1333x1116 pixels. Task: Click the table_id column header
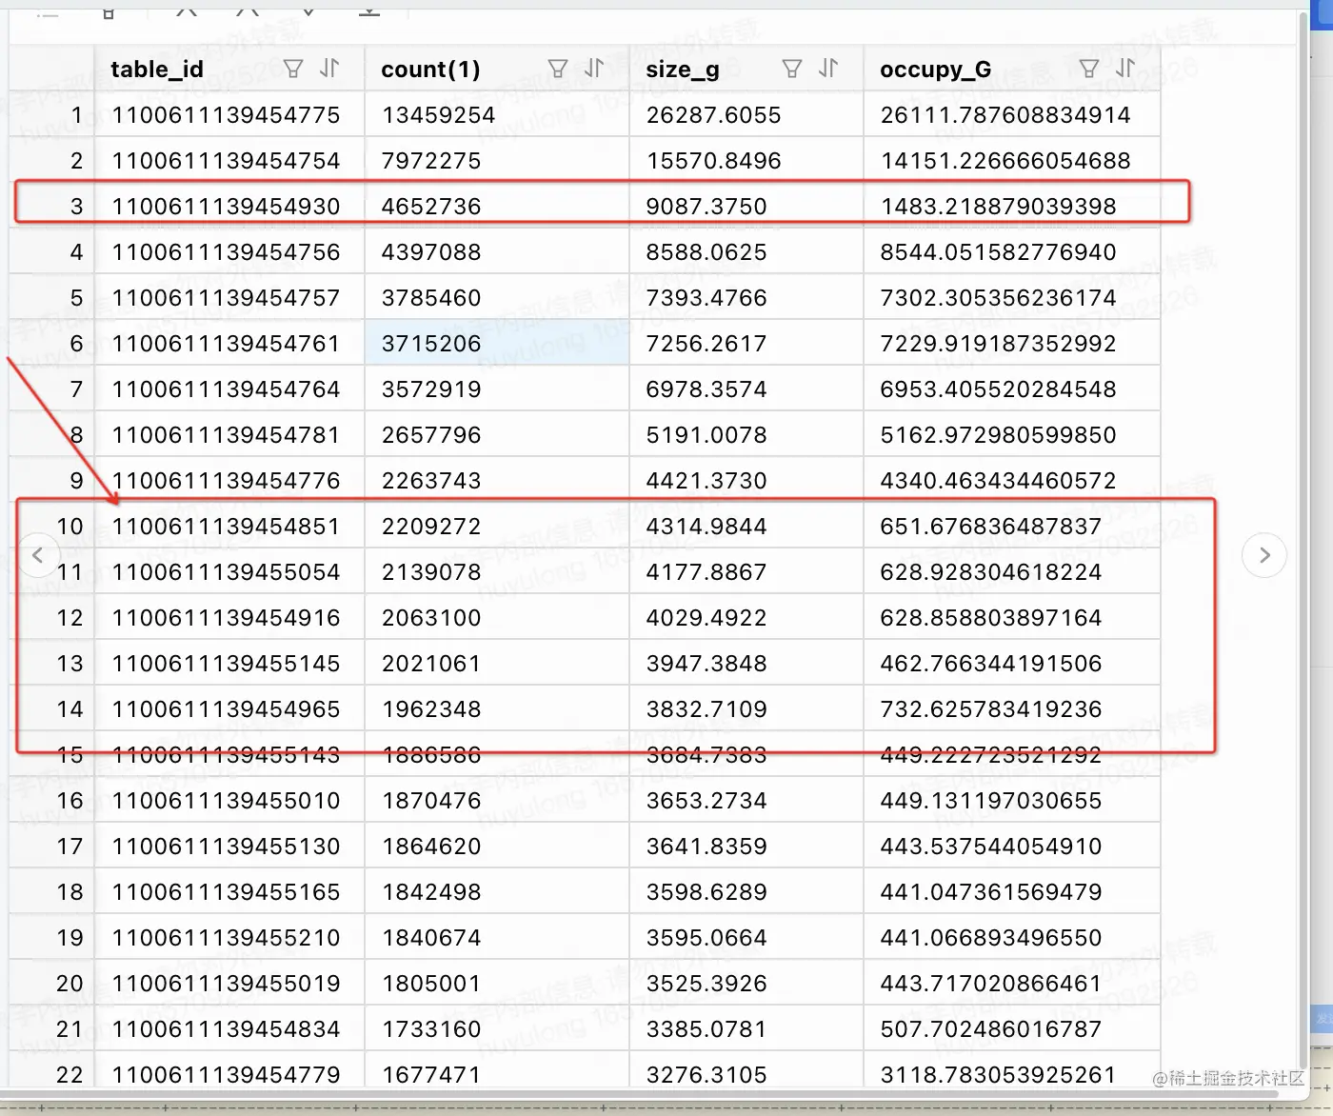(229, 69)
